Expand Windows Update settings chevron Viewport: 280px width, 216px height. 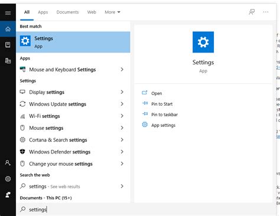[x=122, y=104]
